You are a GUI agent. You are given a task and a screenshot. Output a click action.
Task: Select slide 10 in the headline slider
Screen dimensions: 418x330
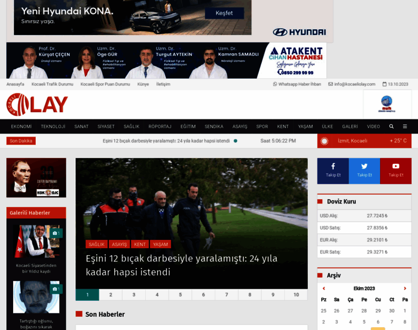tap(296, 295)
